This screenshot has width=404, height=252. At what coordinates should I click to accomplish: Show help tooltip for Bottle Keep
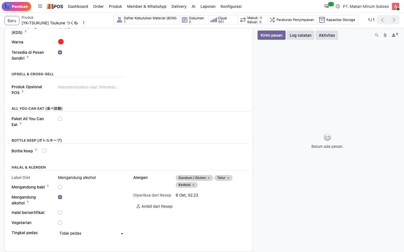point(36,150)
